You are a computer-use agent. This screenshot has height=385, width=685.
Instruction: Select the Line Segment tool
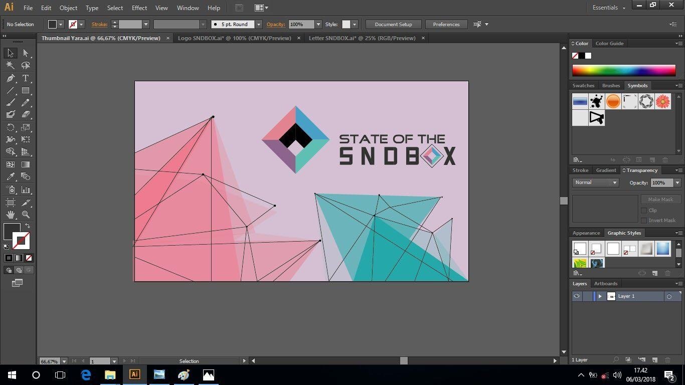[x=10, y=91]
